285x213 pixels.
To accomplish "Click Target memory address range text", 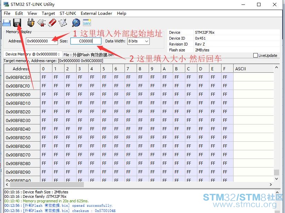I will [x=53, y=61].
